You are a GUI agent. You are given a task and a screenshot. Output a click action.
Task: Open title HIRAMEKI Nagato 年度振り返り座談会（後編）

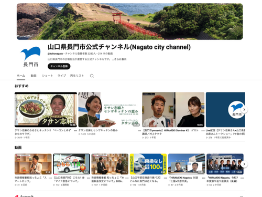click(223, 180)
